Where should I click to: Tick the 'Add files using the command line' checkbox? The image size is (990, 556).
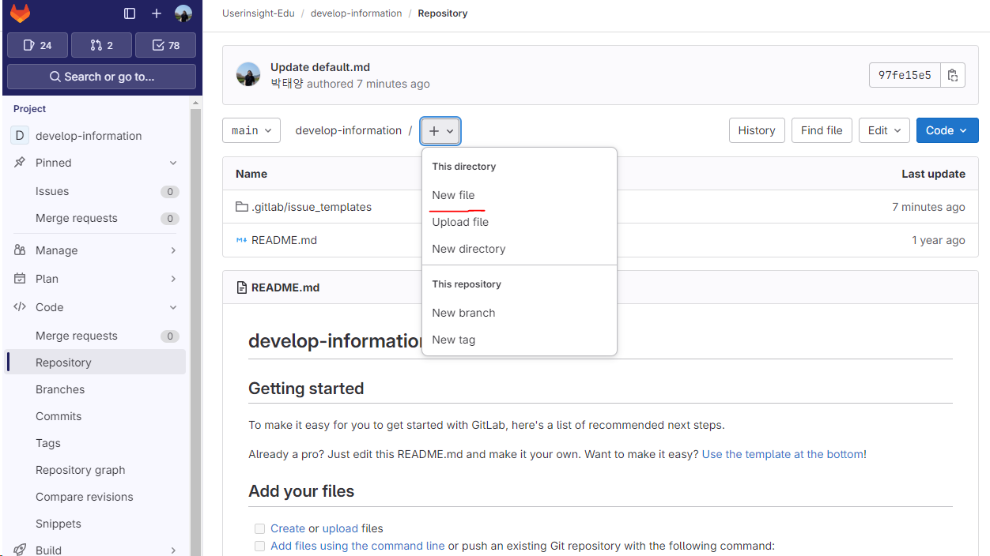click(259, 546)
